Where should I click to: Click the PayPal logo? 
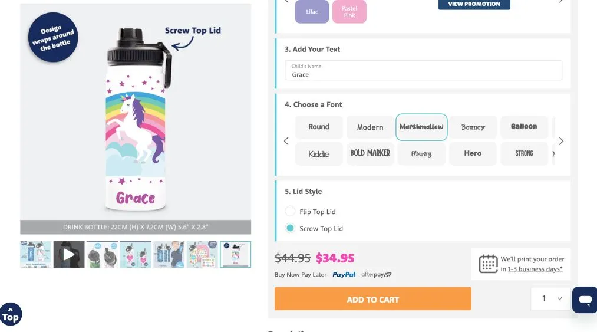coord(344,275)
